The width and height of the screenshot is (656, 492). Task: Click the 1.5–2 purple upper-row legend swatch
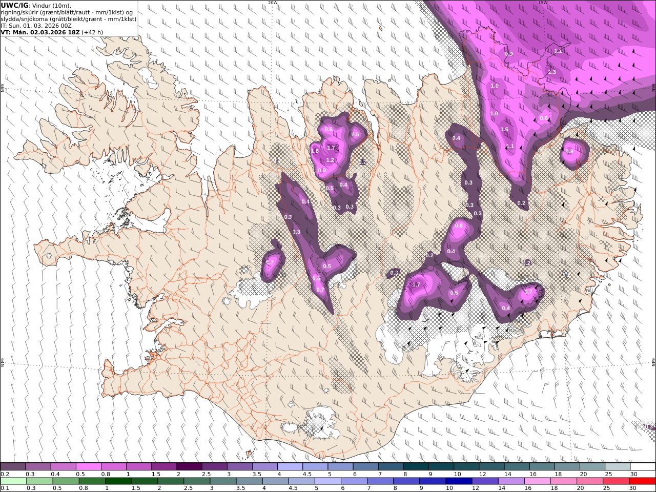[164, 467]
